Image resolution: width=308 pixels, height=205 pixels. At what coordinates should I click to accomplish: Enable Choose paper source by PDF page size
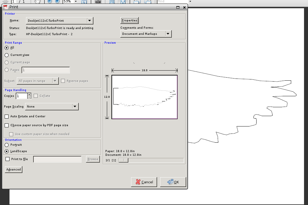(7, 125)
